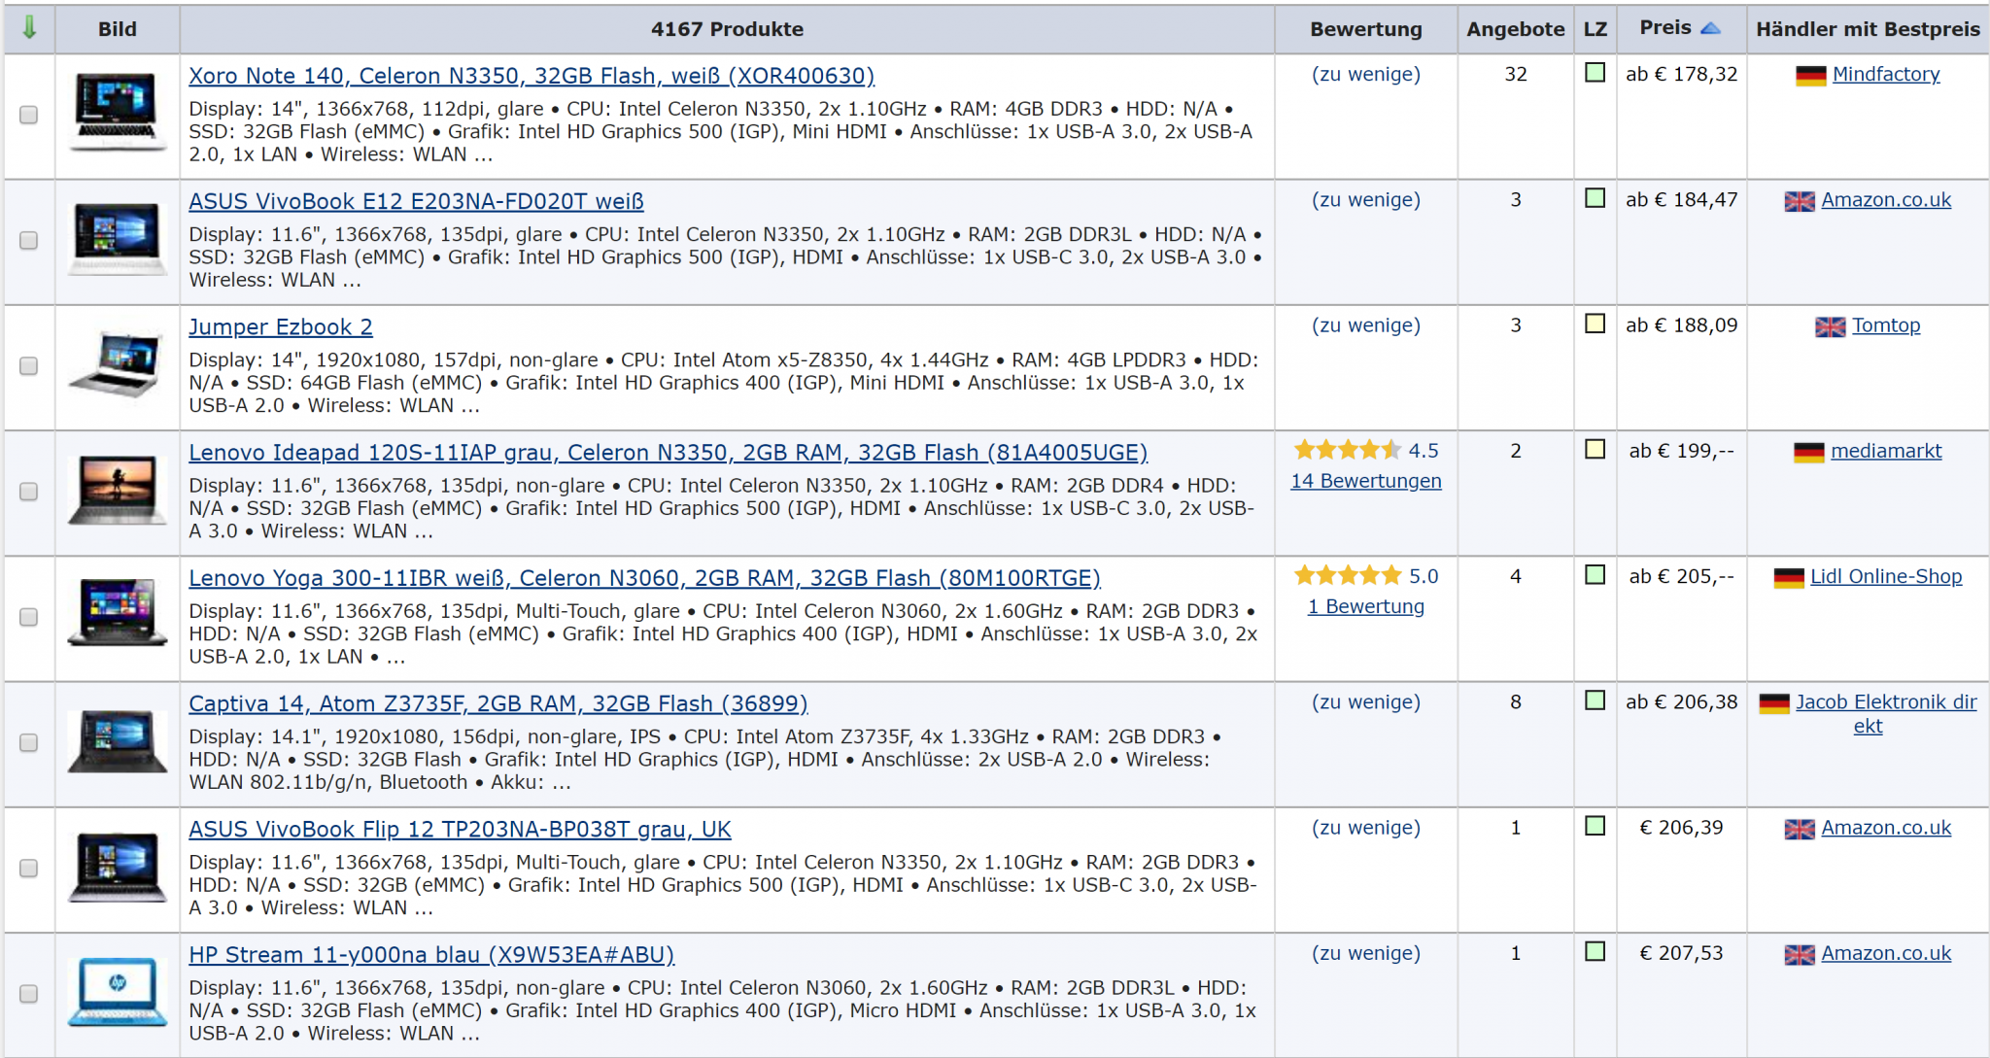
Task: Click green LZ indicator for ASUS VivoBook E12
Action: click(1595, 198)
